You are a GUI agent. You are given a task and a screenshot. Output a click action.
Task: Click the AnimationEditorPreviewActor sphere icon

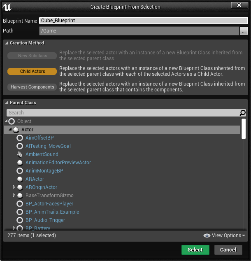[20, 163]
